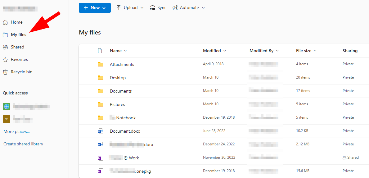Click the Shared people icon in Sharing column
The image size is (369, 178).
(344, 157)
